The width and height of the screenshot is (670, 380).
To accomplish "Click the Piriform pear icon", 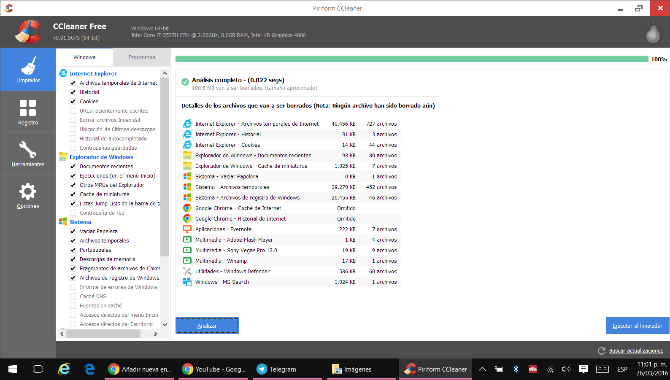I will [653, 32].
